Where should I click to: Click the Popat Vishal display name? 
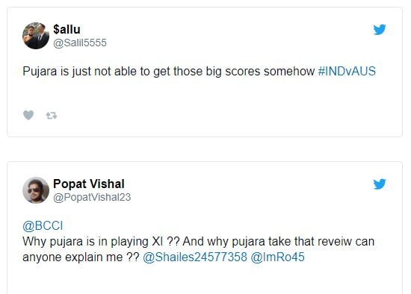click(89, 184)
